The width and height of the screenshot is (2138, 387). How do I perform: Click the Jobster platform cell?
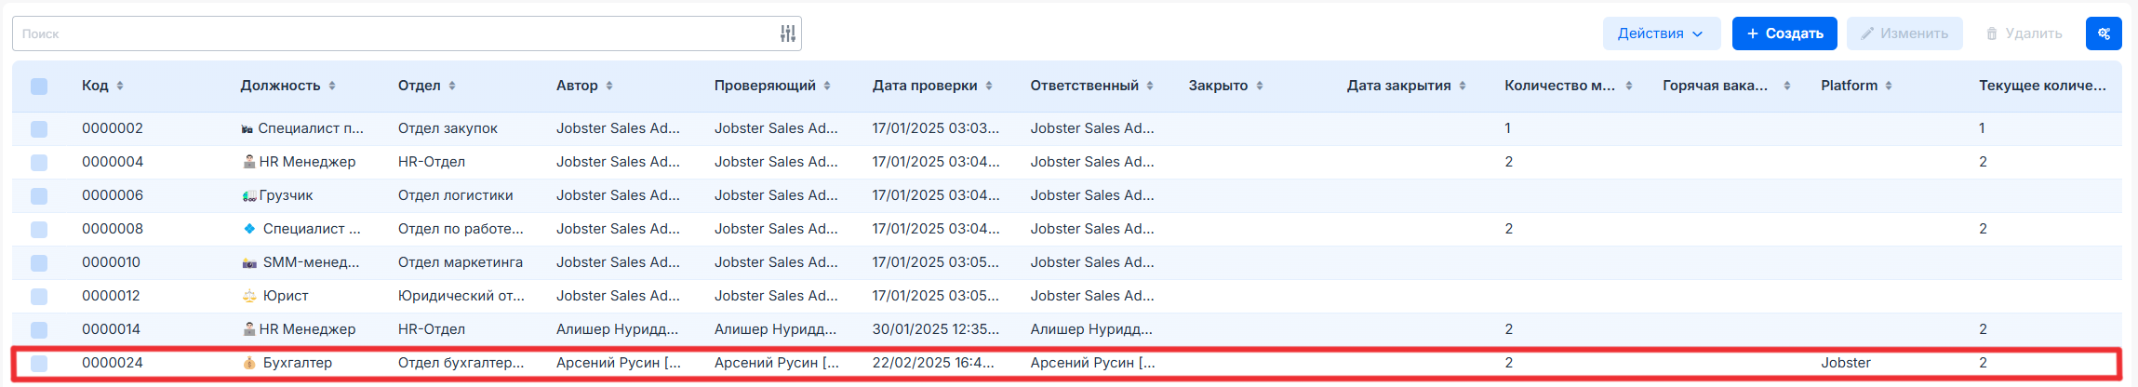1846,363
